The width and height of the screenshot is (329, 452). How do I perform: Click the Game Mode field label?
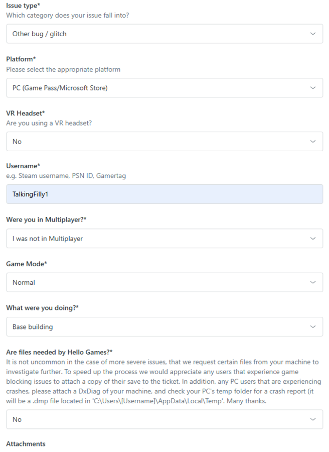(x=27, y=264)
